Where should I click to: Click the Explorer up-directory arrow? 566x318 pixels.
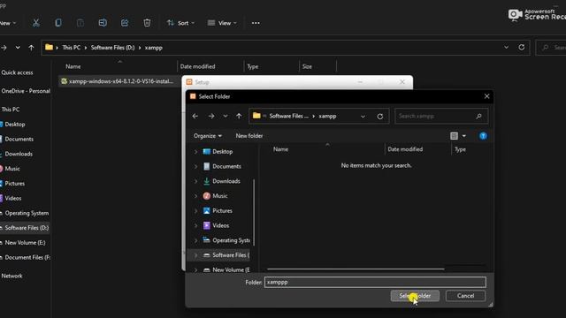[32, 48]
